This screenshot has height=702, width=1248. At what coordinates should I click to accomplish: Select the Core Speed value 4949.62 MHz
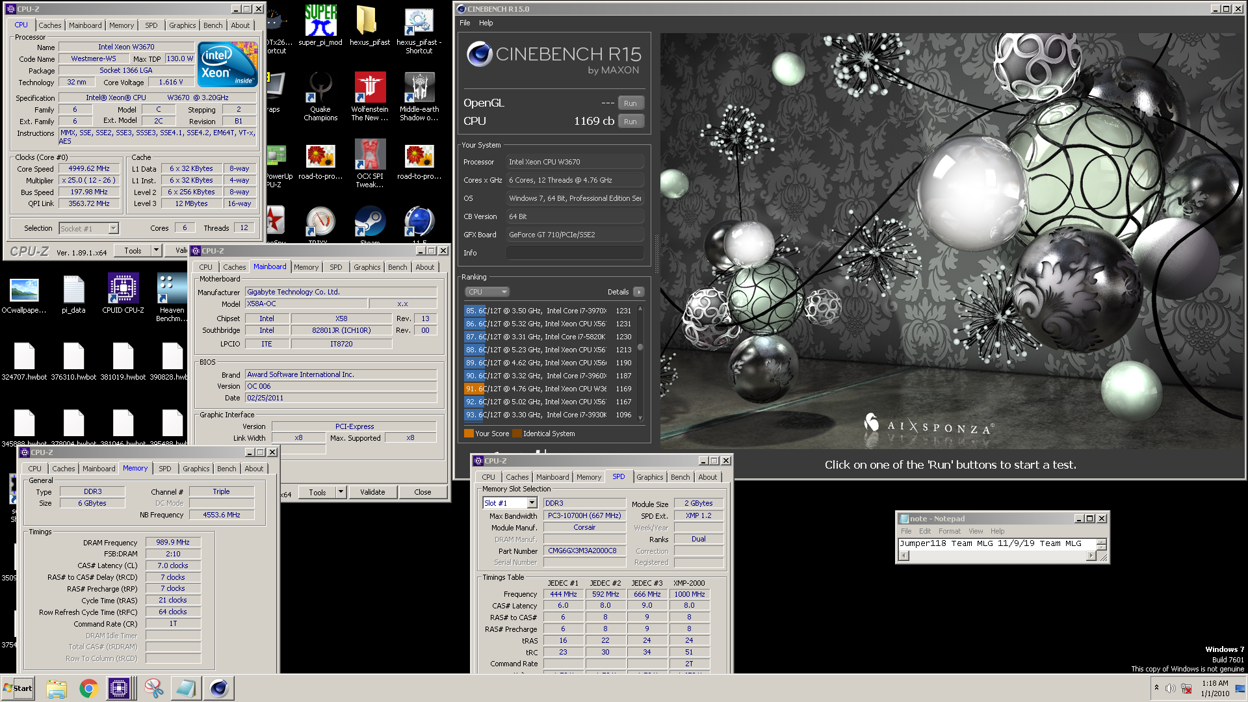click(x=89, y=168)
